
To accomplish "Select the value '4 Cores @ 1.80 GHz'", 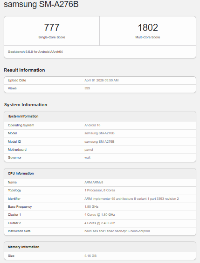I will 100,215.
